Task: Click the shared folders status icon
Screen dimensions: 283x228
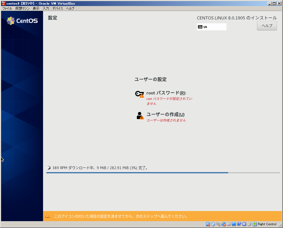Action: [x=228, y=224]
